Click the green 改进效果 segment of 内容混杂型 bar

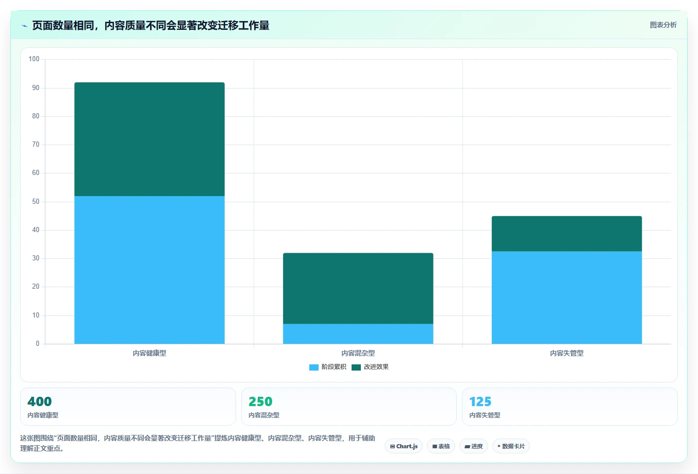[x=358, y=288]
